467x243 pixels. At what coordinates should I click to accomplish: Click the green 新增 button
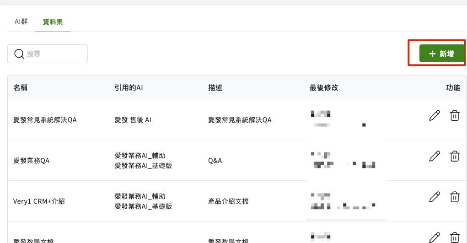[x=442, y=54]
